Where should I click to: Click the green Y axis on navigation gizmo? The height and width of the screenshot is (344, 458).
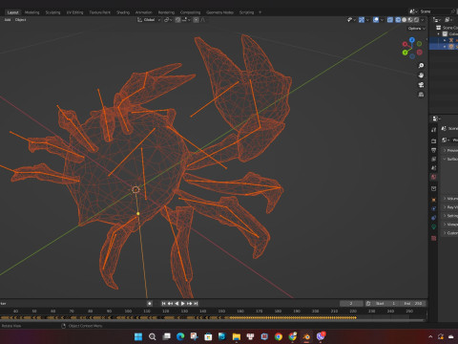pos(405,53)
